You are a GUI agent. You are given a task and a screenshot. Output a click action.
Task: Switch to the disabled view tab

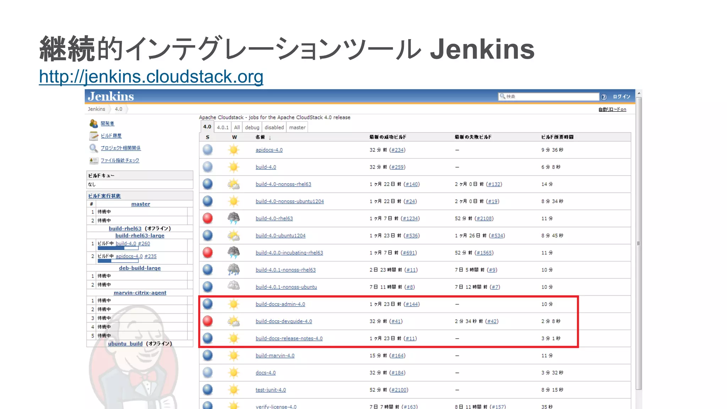click(274, 127)
